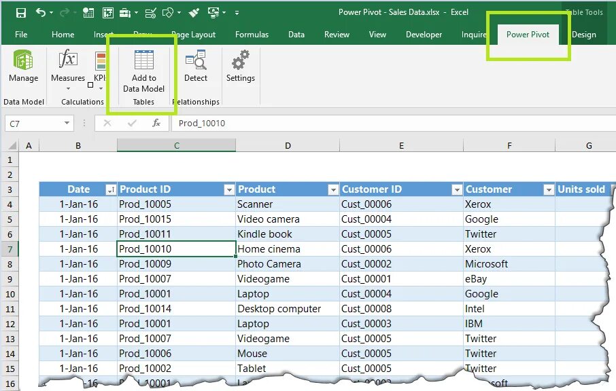Image resolution: width=616 pixels, height=391 pixels.
Task: Select row 9 header
Action: tap(10, 279)
